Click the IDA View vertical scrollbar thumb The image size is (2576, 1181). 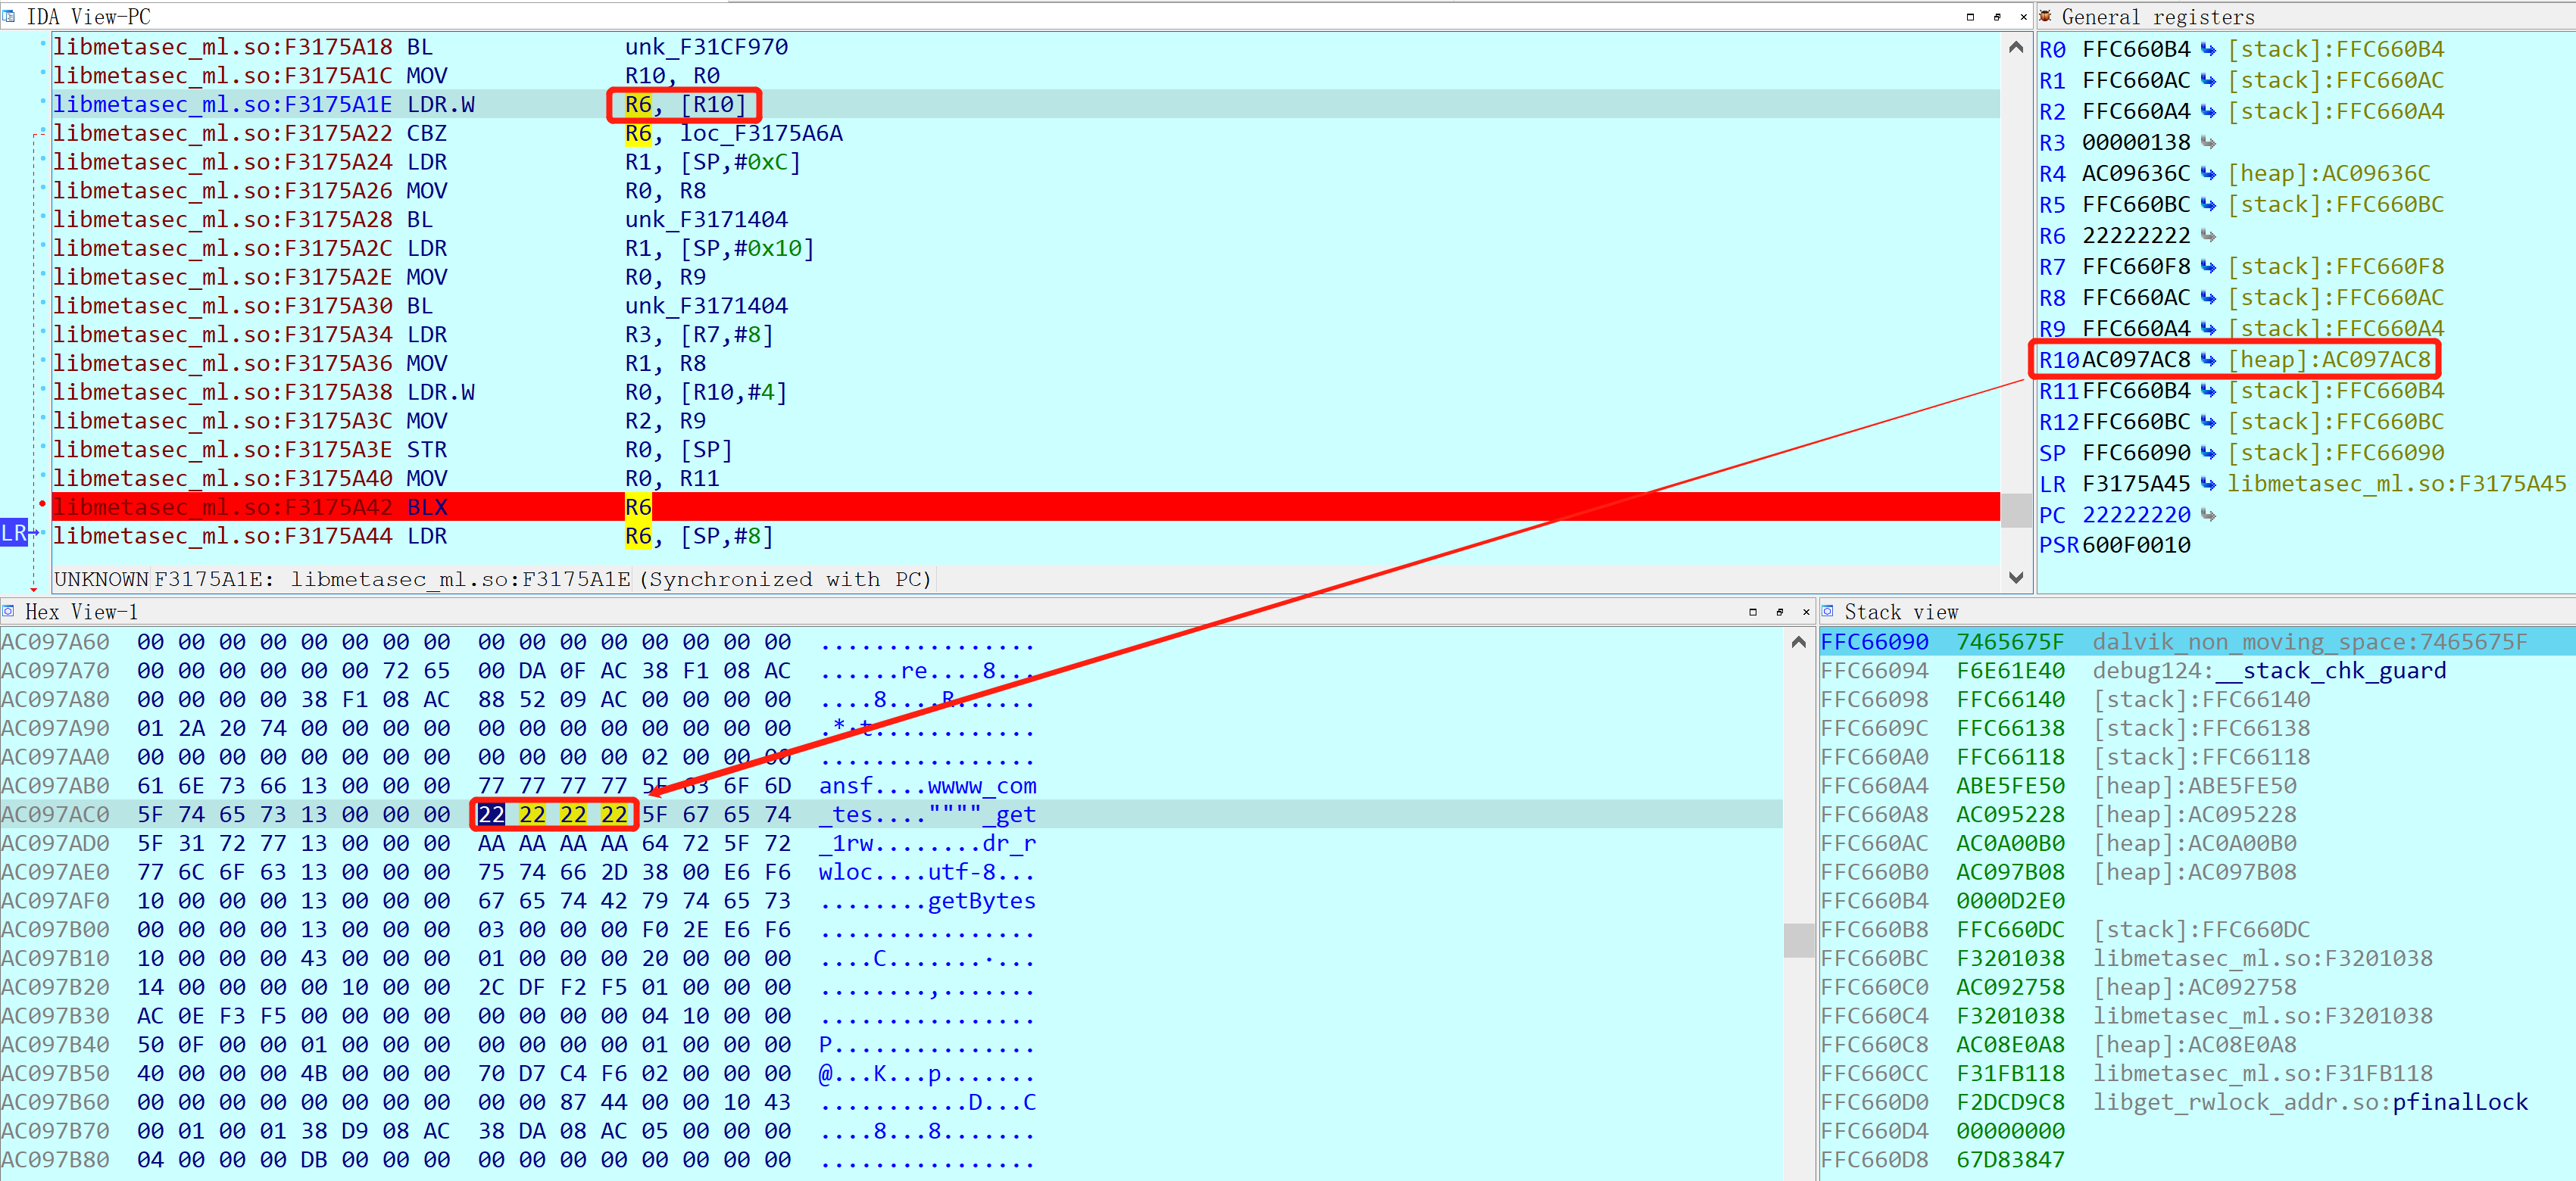2016,509
